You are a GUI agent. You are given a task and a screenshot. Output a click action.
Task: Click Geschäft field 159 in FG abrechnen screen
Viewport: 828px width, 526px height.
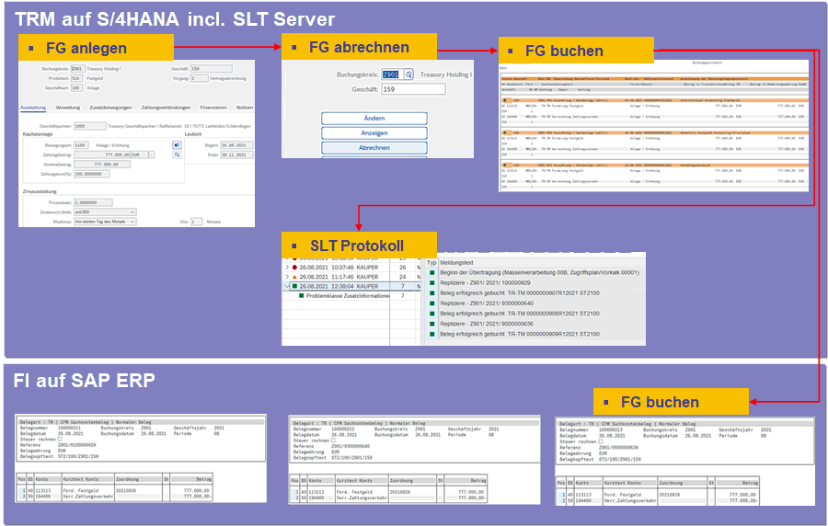point(413,89)
